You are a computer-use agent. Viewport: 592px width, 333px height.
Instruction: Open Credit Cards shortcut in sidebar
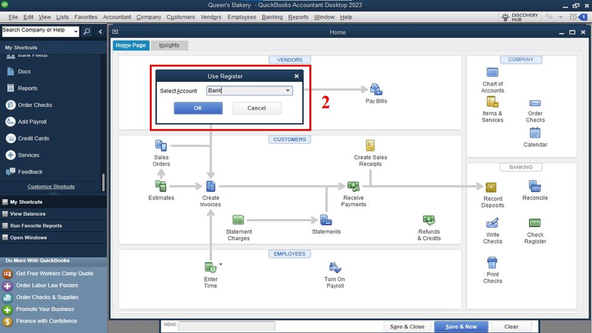tap(33, 138)
